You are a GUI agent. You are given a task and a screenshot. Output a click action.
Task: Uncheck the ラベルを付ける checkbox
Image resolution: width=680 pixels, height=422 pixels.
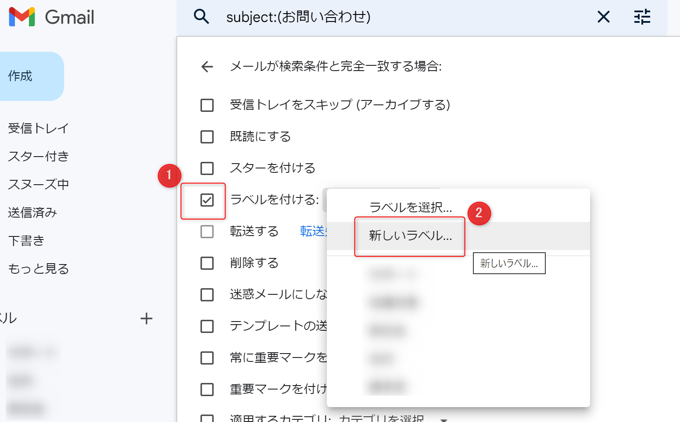pyautogui.click(x=207, y=200)
